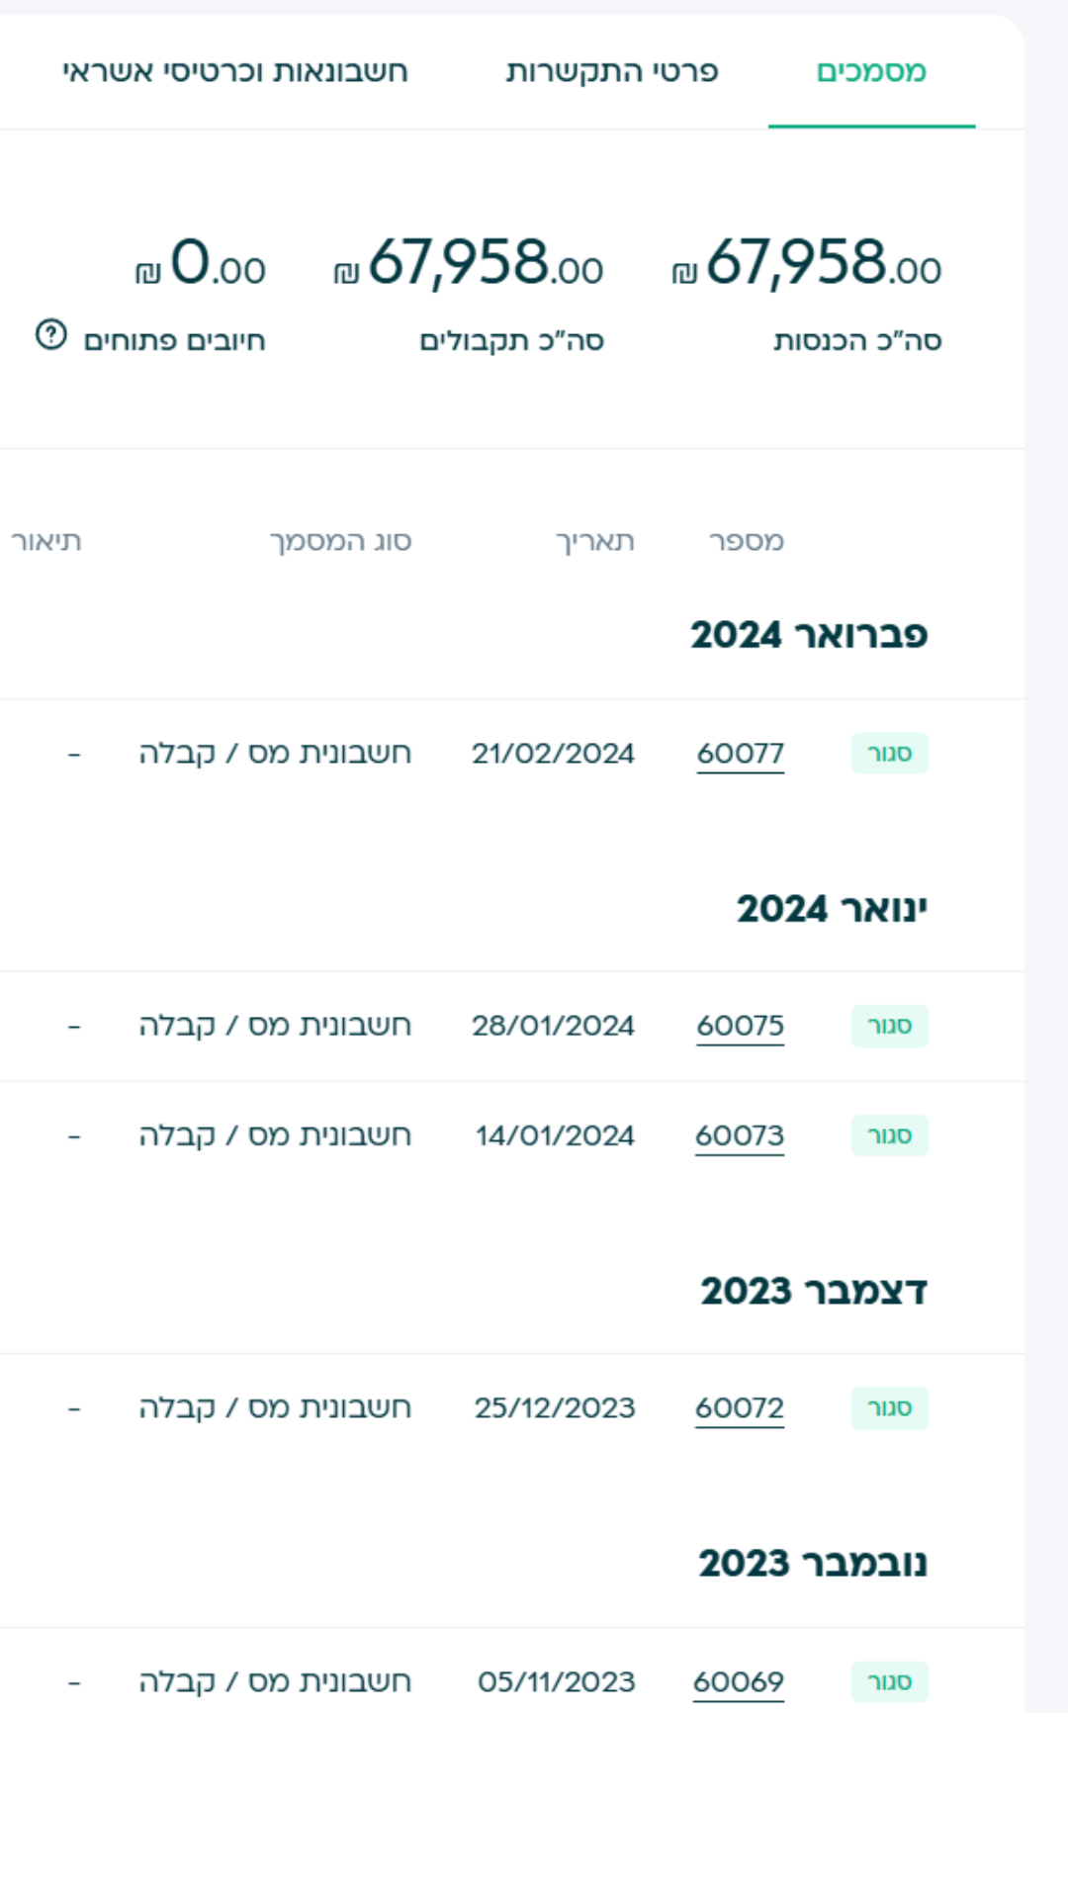Open document number 60077
This screenshot has height=1899, width=1068.
(x=740, y=753)
